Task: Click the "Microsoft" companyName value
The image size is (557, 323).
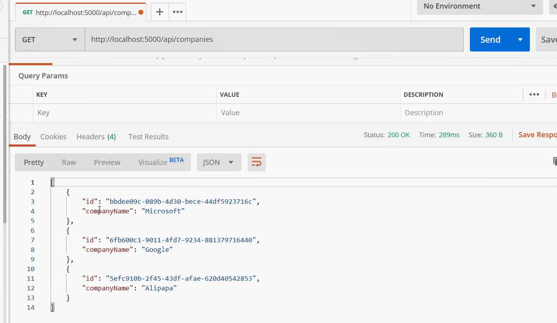Action: (163, 211)
